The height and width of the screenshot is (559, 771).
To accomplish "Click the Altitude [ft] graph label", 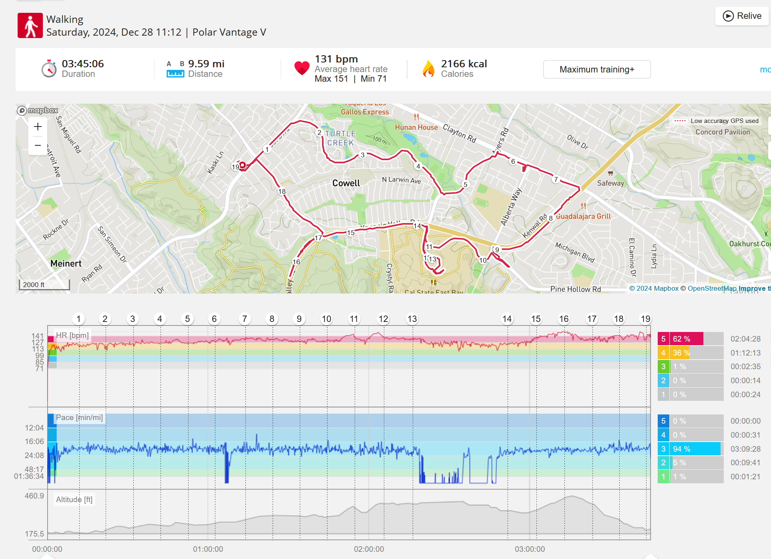I will pos(74,500).
